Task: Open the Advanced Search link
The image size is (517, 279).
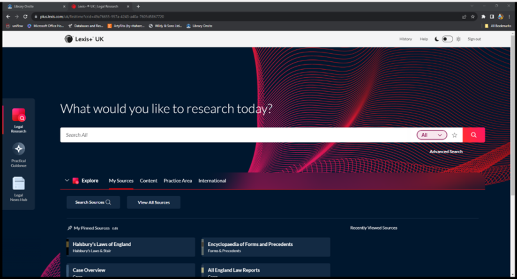Action: [x=446, y=152]
